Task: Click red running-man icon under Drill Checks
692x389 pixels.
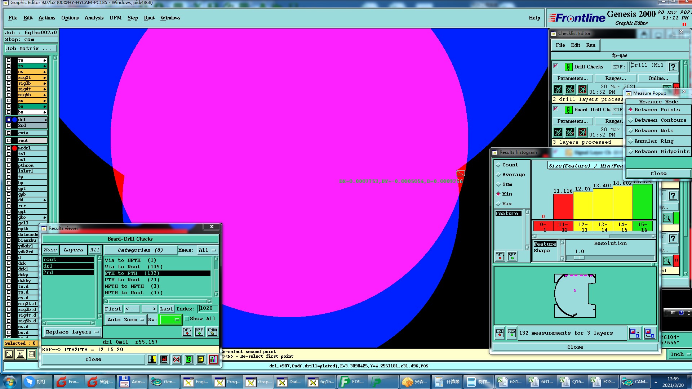Action: point(582,89)
